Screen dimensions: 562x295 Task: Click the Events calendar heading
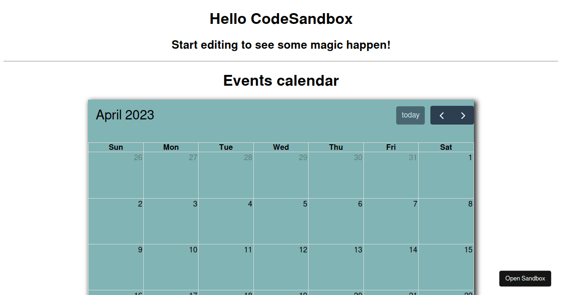(281, 81)
